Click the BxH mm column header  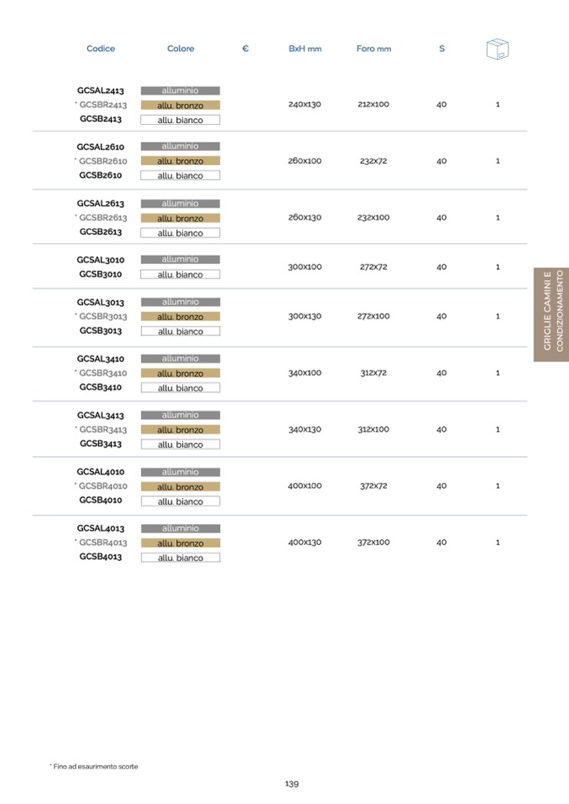(305, 49)
